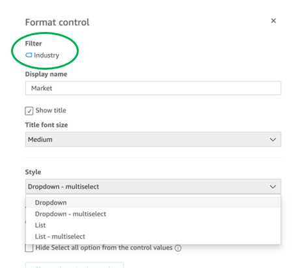Screen dimensions: 306x268
Task: Click the Hide Select all option label text
Action: 104,248
